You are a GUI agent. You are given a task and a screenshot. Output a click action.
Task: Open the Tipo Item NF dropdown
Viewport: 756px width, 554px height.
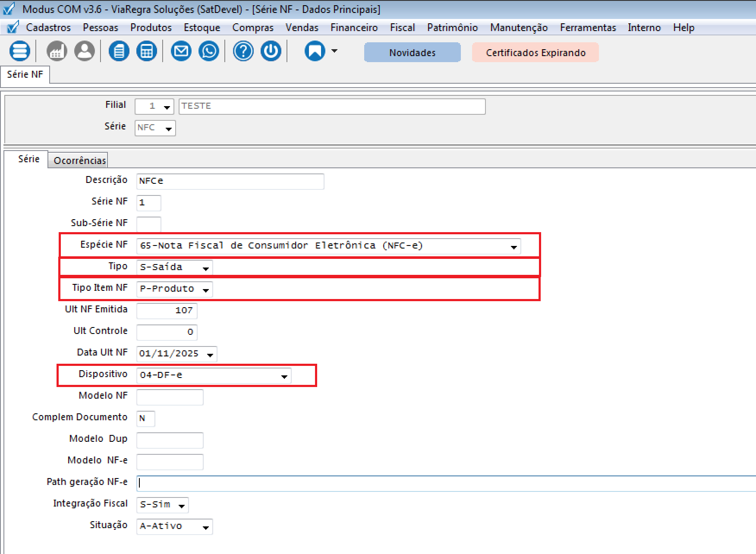(205, 290)
